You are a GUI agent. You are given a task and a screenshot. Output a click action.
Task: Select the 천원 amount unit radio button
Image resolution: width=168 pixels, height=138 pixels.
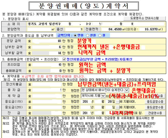[x=88, y=35]
